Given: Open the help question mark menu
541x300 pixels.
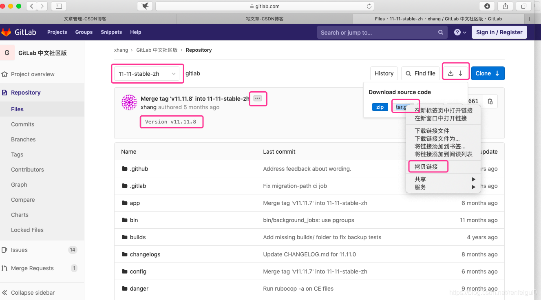Looking at the screenshot, I should 460,32.
